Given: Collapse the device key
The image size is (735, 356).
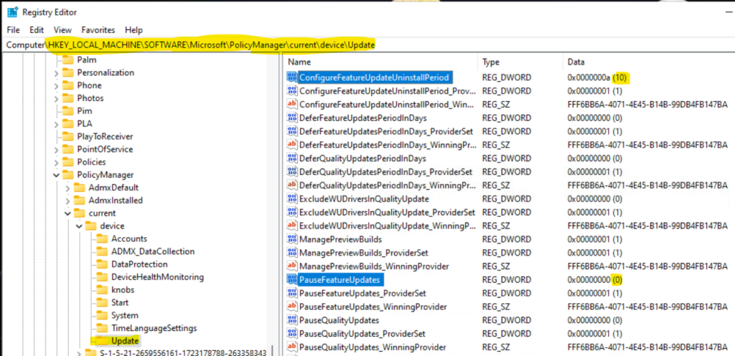Looking at the screenshot, I should click(x=80, y=226).
